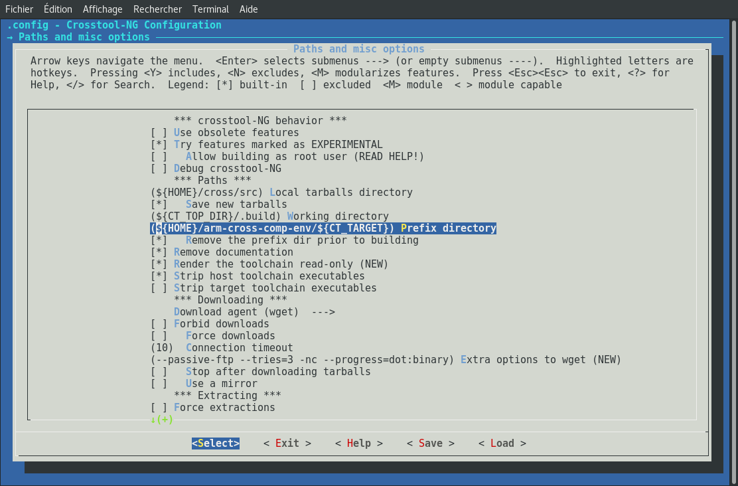Click the Paths section header

click(x=213, y=181)
